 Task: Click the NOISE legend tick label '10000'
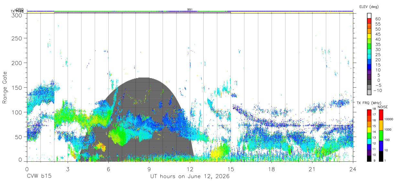coord(388,119)
